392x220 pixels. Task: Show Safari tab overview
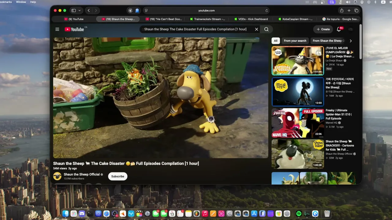point(356,10)
